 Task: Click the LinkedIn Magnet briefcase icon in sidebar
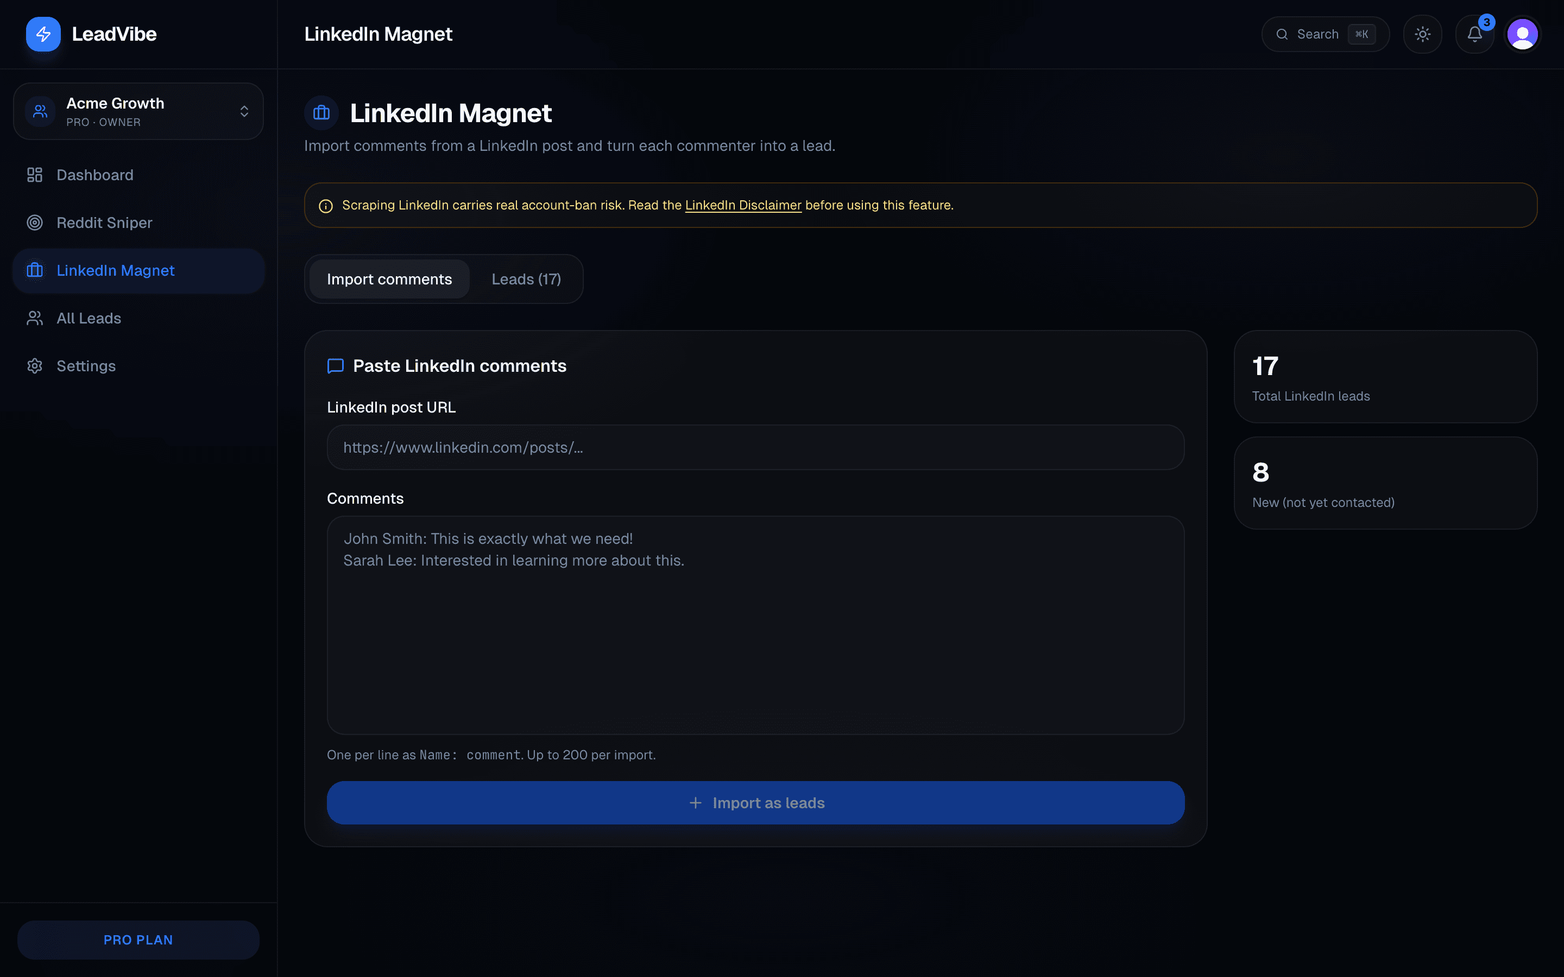35,270
